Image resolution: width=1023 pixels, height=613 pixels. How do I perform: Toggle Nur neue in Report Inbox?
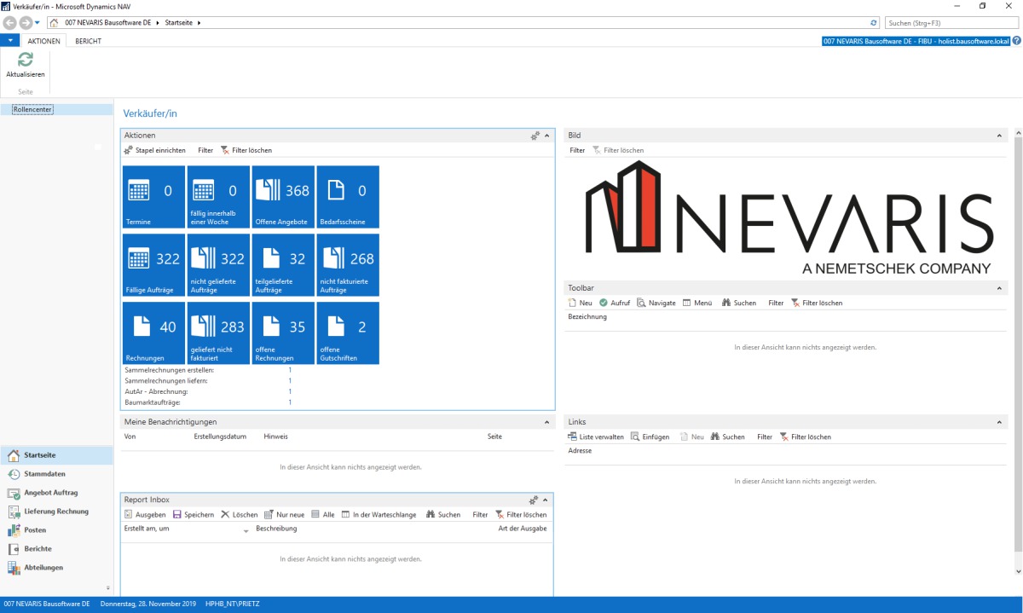(x=283, y=514)
